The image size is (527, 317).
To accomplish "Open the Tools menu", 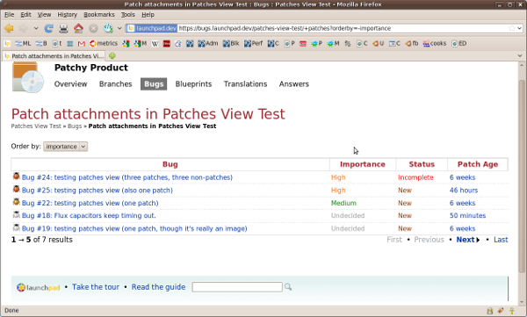I will (x=127, y=14).
